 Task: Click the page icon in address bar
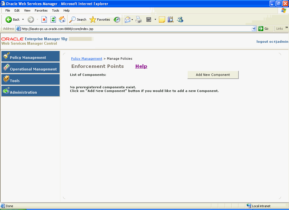(x=18, y=29)
